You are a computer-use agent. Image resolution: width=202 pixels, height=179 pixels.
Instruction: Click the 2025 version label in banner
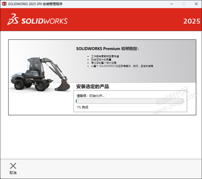[x=192, y=21]
